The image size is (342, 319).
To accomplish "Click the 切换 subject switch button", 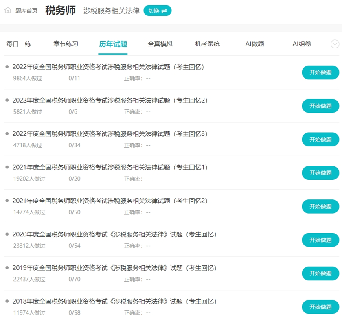I will 158,11.
